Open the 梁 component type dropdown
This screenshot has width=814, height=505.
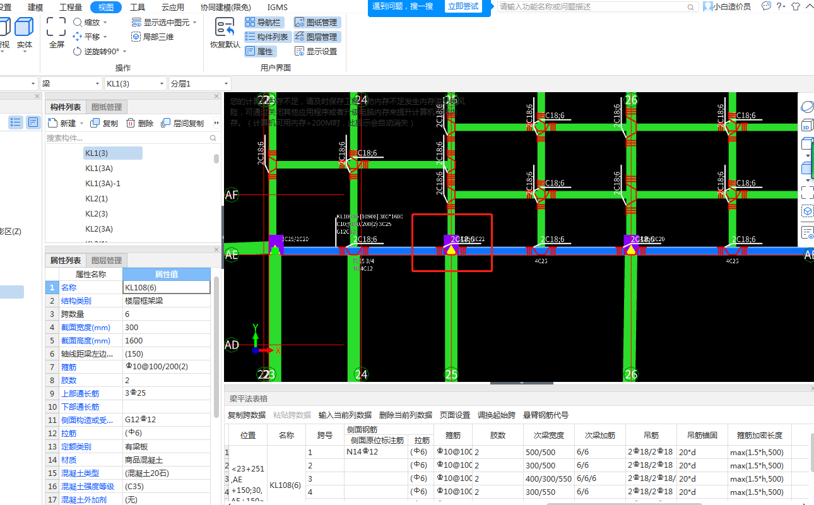tap(71, 83)
